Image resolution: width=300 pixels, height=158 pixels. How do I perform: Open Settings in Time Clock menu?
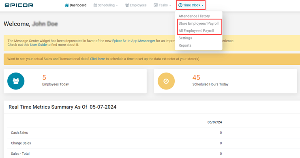[185, 38]
